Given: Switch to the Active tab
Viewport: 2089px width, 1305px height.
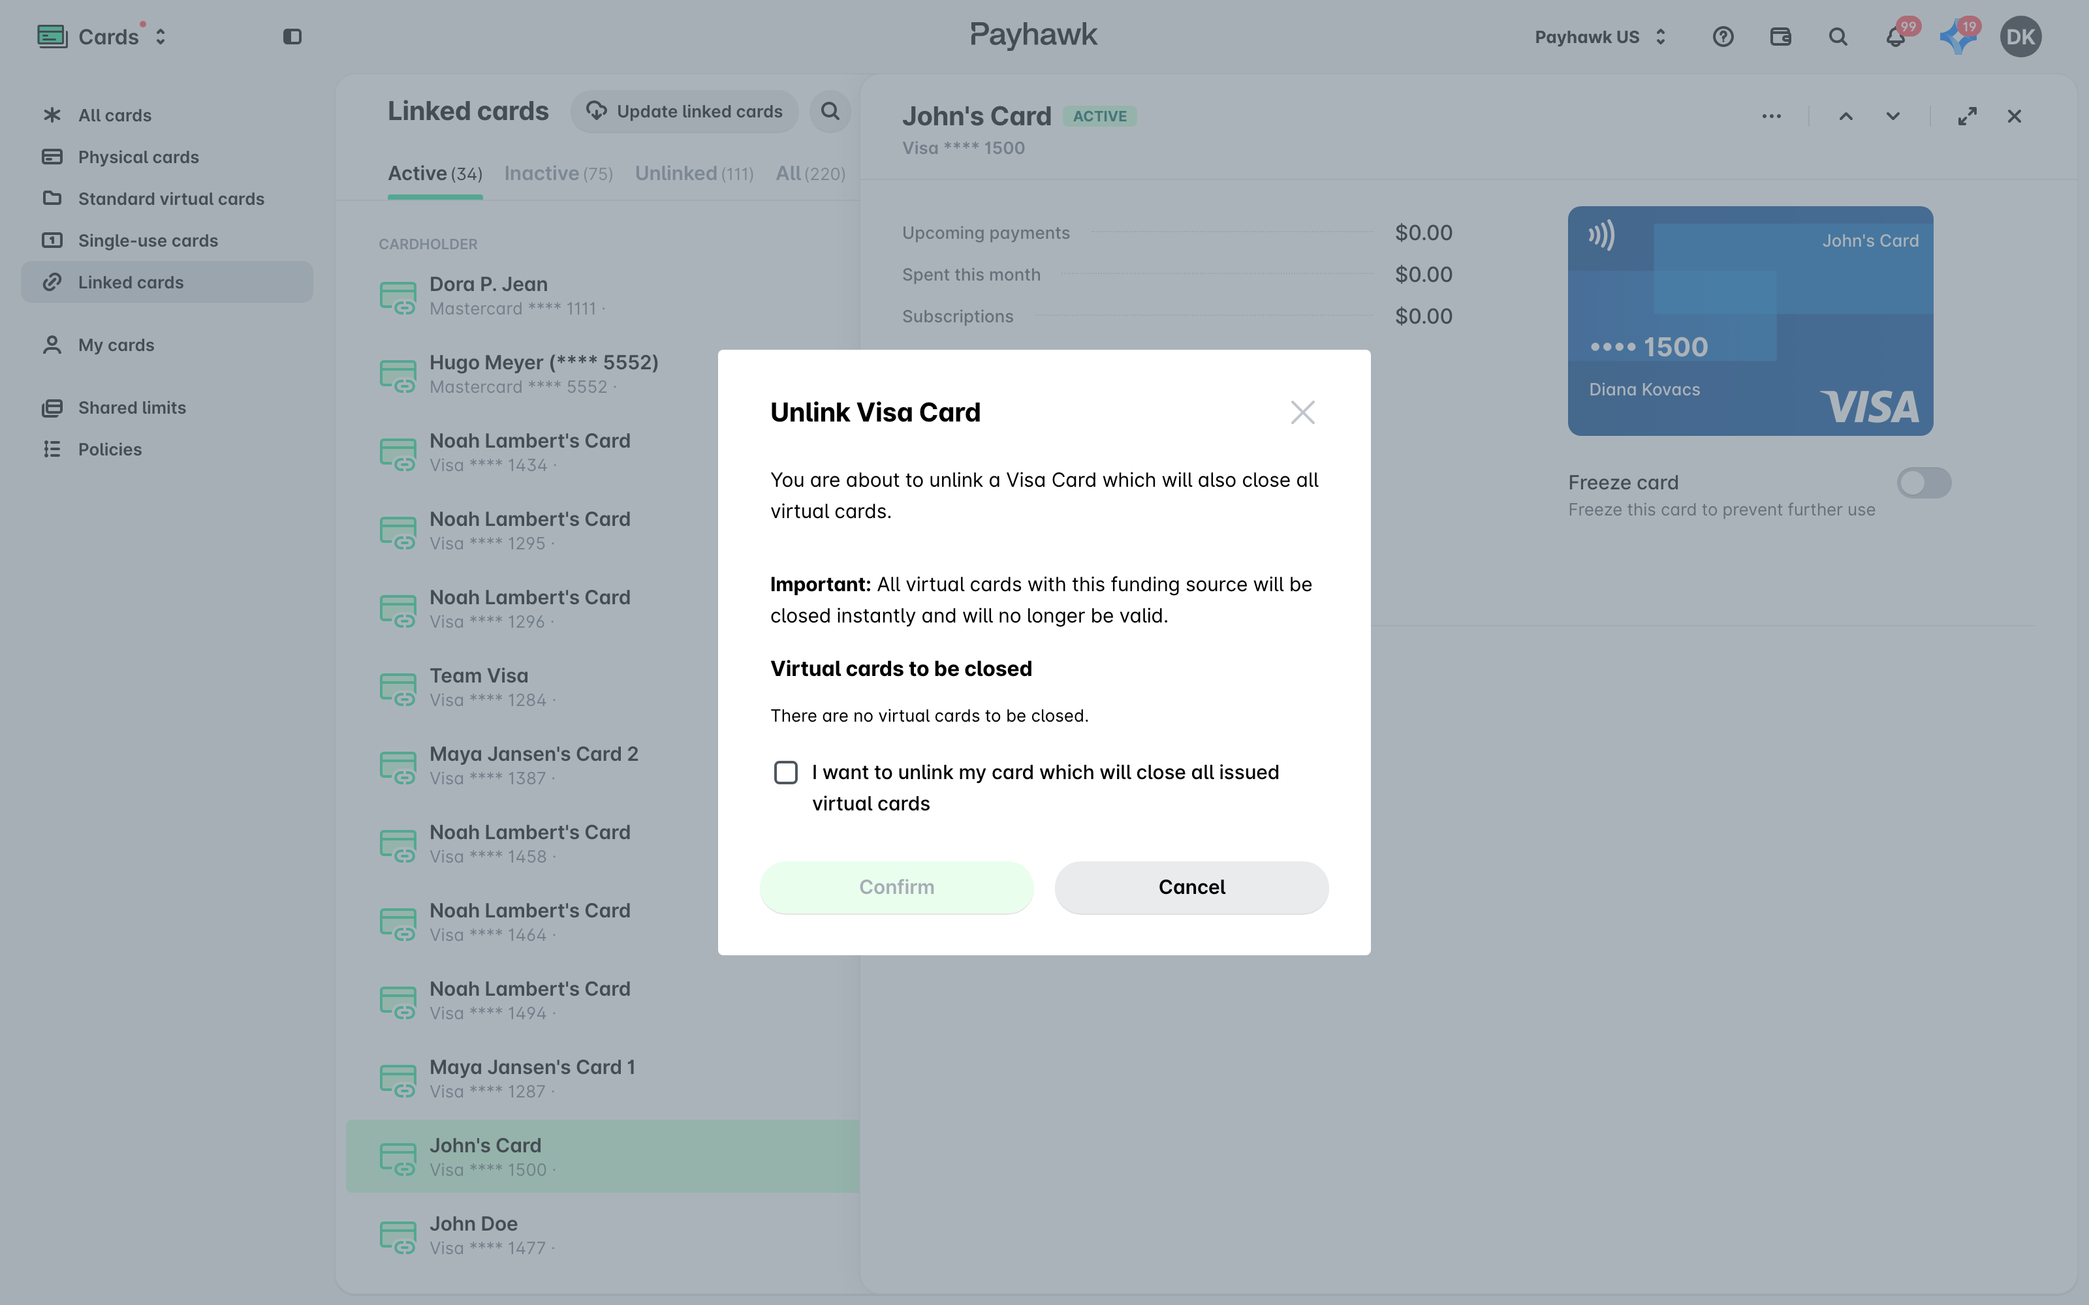Looking at the screenshot, I should click(x=435, y=174).
